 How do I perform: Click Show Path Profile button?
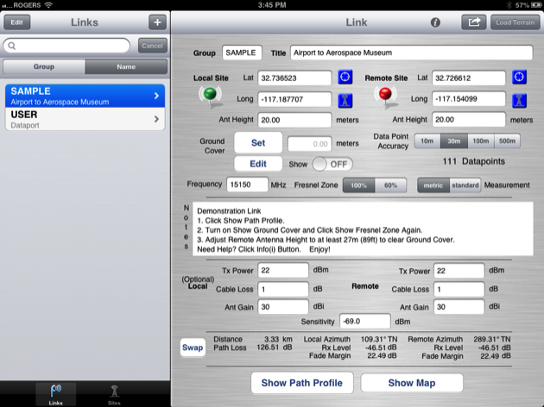[x=302, y=383]
